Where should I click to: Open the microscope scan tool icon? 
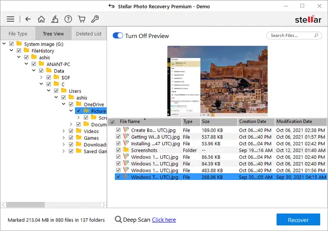coord(55,19)
